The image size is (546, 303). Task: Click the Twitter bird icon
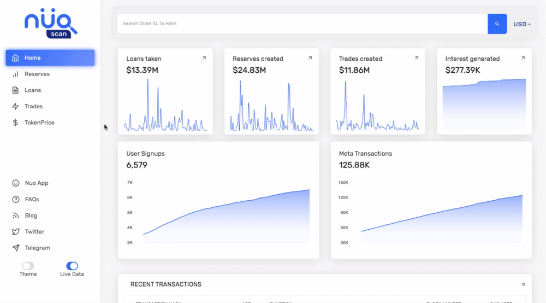16,231
